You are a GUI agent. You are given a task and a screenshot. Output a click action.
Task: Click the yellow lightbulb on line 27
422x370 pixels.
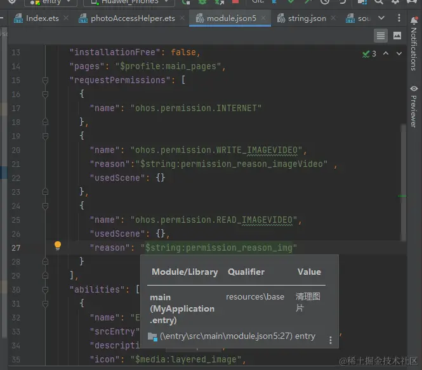(58, 246)
